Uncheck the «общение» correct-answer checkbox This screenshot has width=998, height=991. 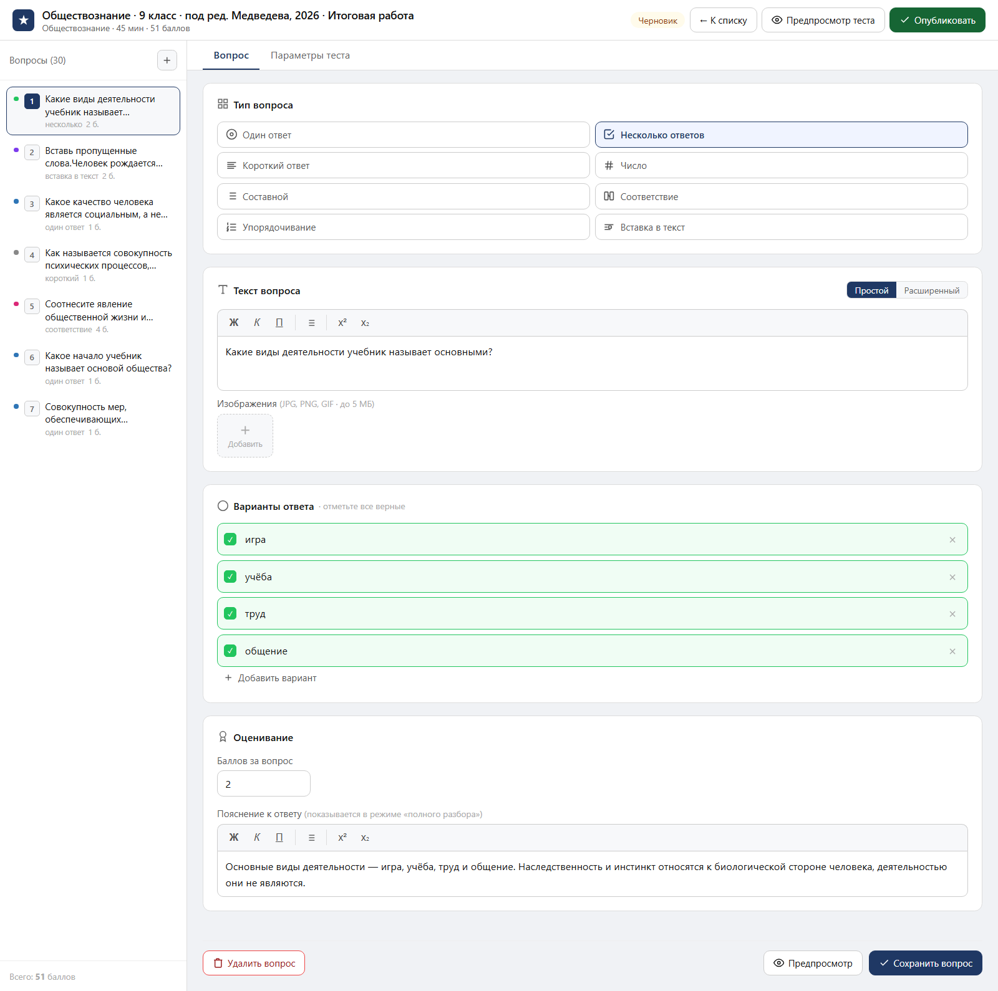(x=230, y=651)
